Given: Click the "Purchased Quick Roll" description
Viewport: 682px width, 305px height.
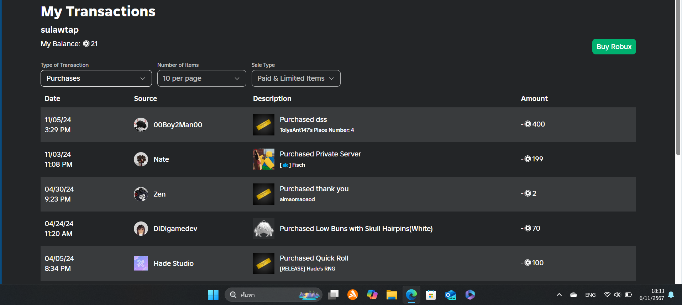Looking at the screenshot, I should click(x=314, y=258).
